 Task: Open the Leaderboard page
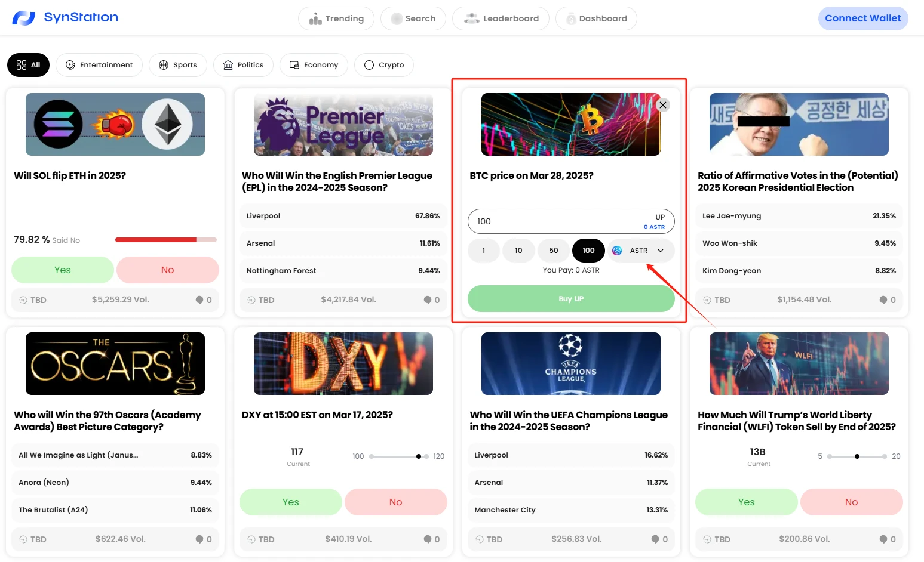click(501, 18)
